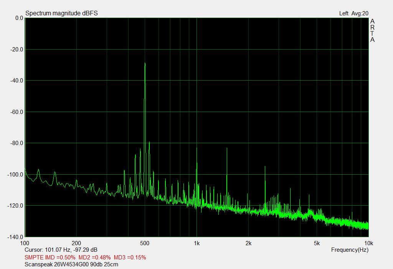
Task: Click the vertical ARTA logo text
Action: point(372,31)
